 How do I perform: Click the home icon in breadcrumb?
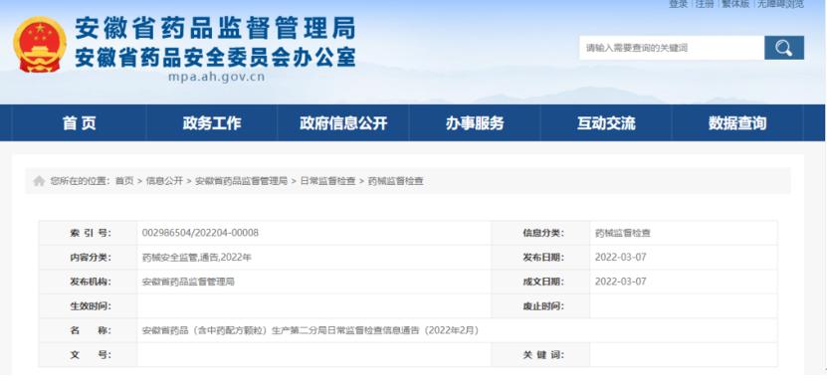[39, 181]
